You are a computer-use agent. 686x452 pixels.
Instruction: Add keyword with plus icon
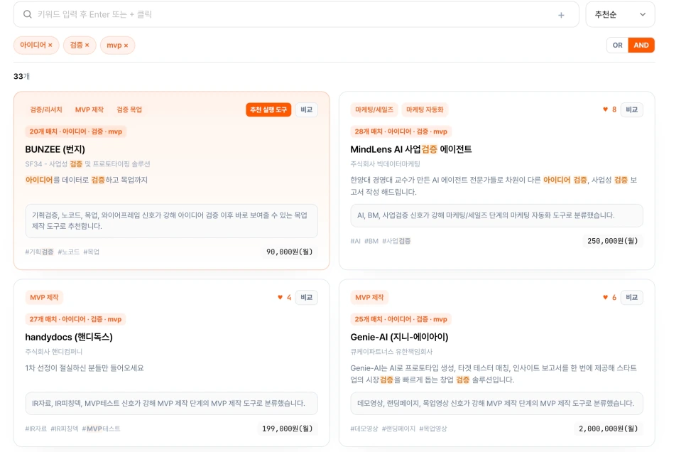point(561,16)
